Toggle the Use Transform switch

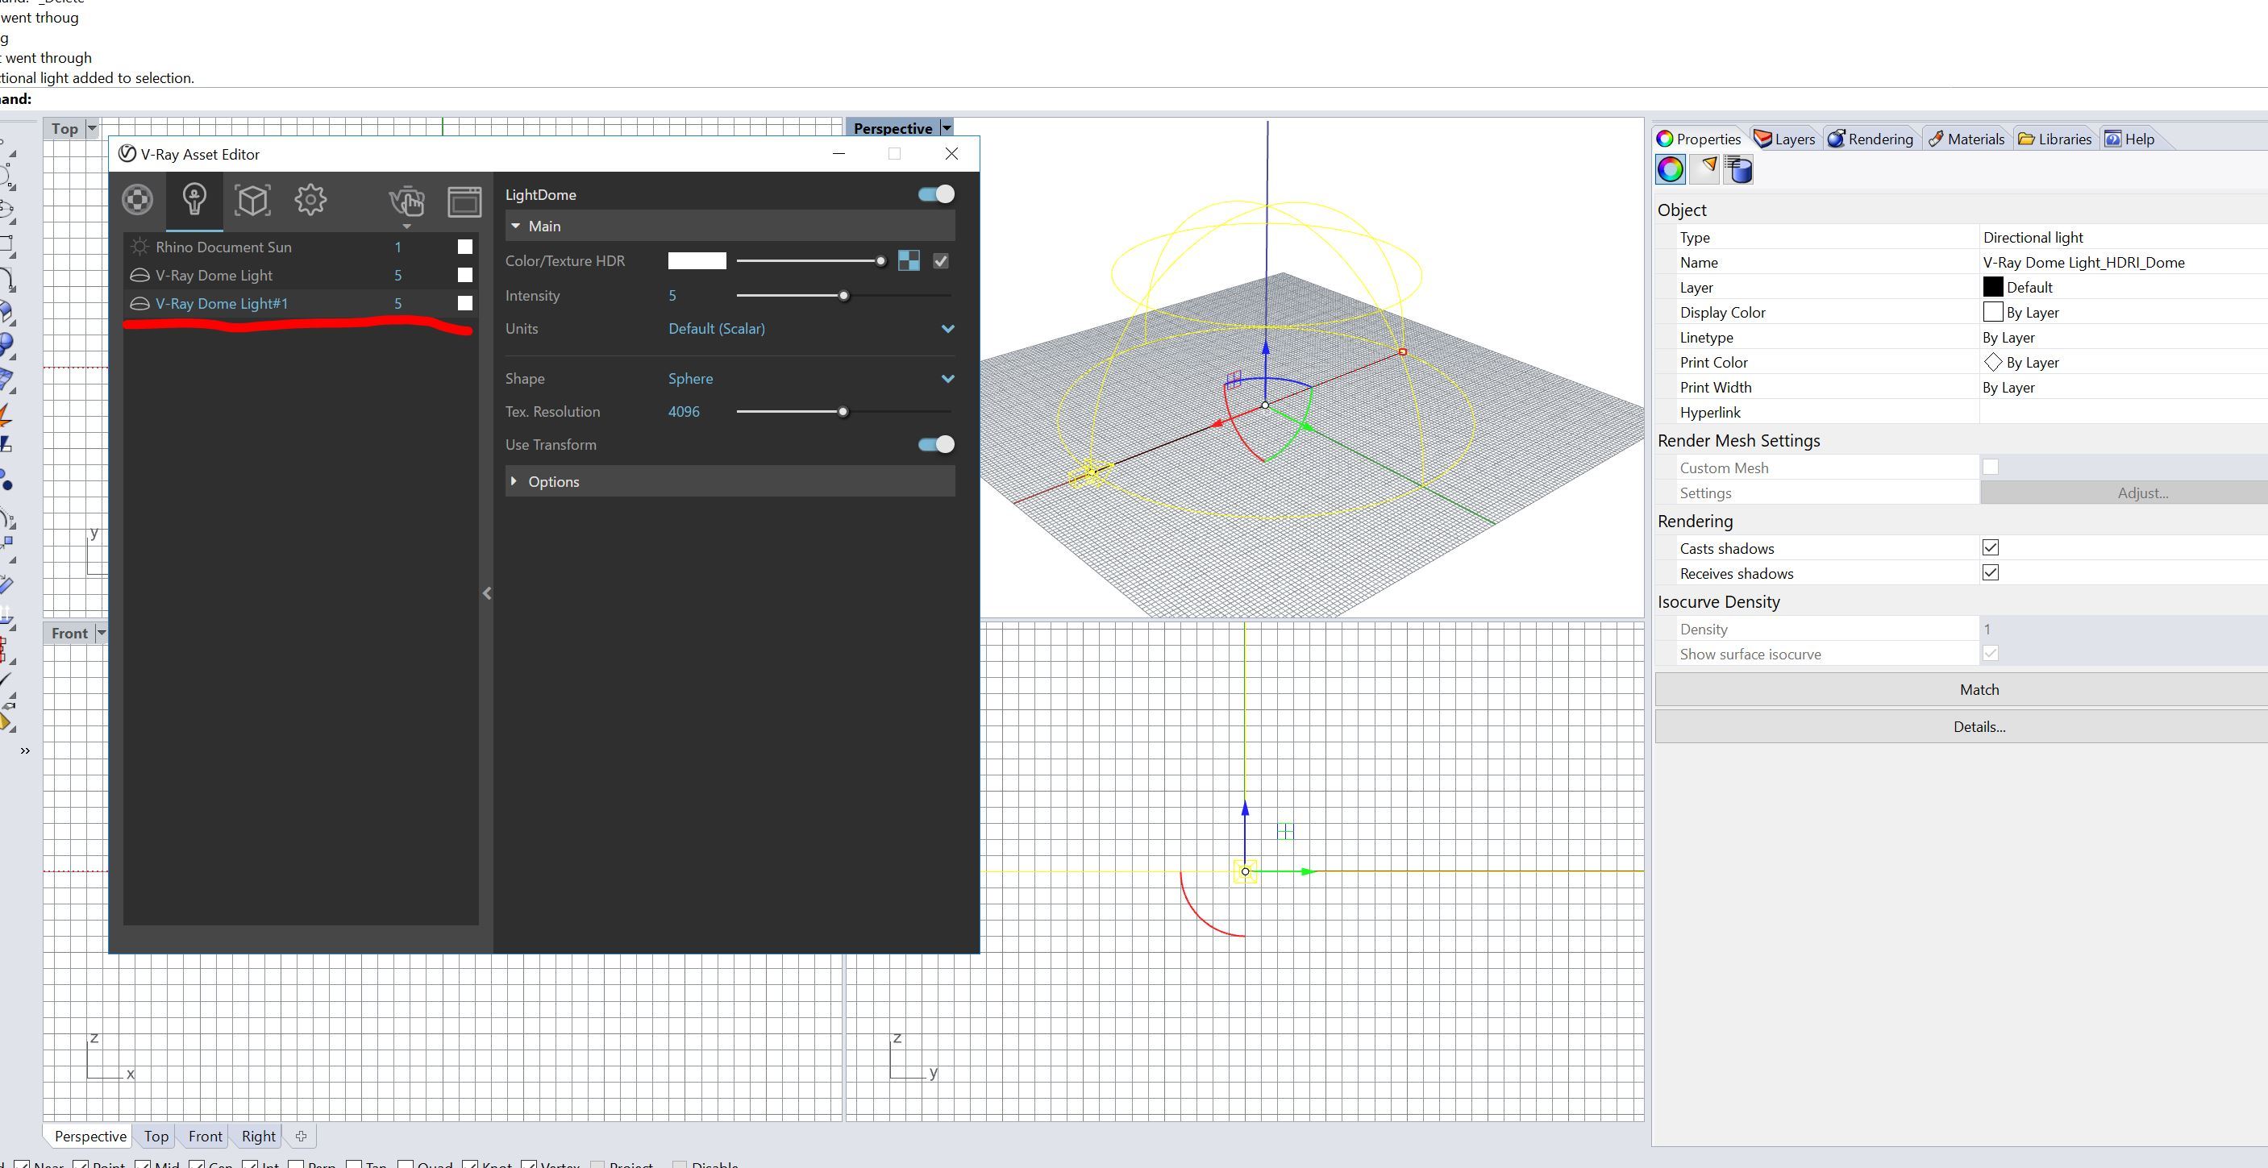coord(936,444)
